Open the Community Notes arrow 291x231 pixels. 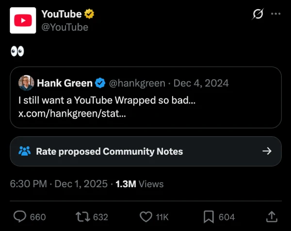[266, 151]
